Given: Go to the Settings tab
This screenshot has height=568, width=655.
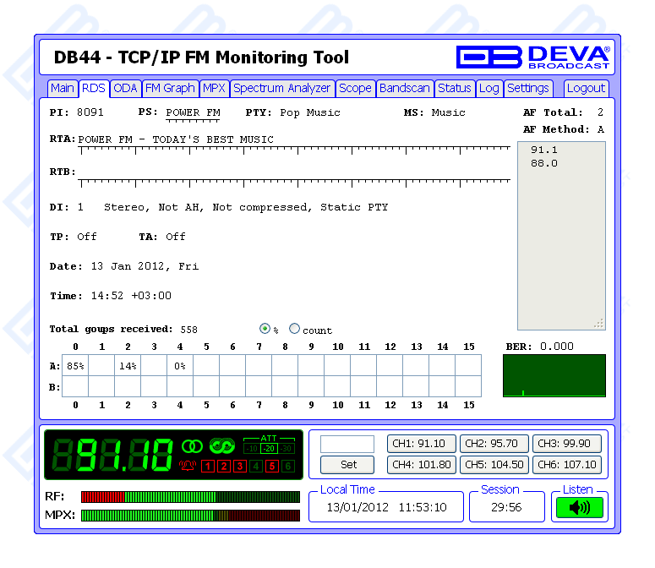Looking at the screenshot, I should point(528,88).
